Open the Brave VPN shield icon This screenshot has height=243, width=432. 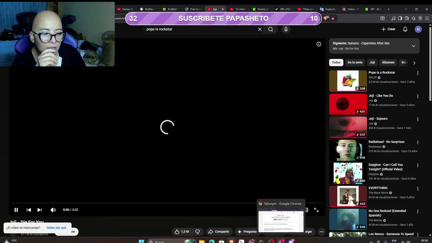[420, 19]
